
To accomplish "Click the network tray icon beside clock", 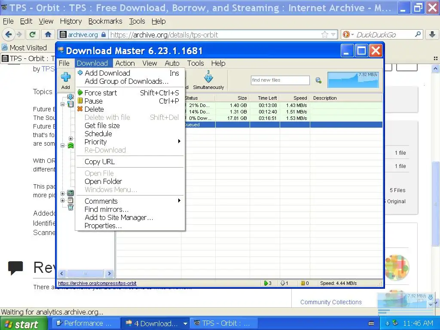I will [395, 323].
